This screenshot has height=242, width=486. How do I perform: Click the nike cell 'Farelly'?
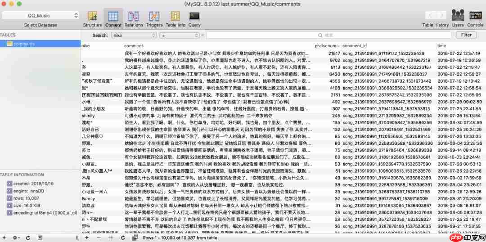[x=88, y=199]
